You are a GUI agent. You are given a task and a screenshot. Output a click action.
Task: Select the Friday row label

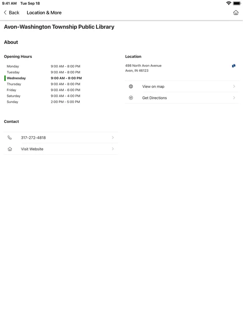pos(11,90)
